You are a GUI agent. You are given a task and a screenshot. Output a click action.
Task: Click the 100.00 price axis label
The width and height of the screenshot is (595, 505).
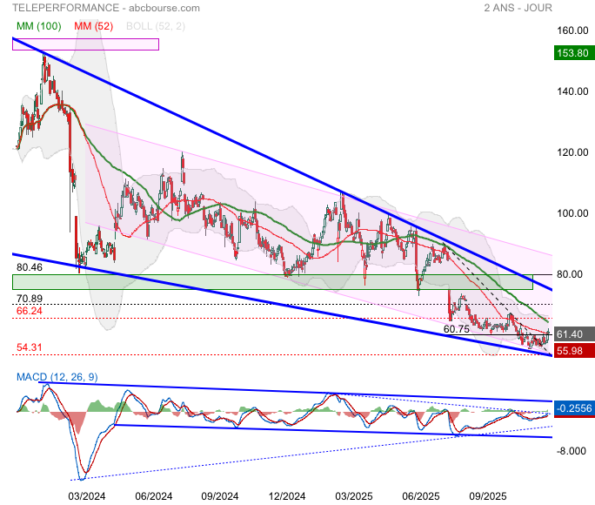(571, 213)
